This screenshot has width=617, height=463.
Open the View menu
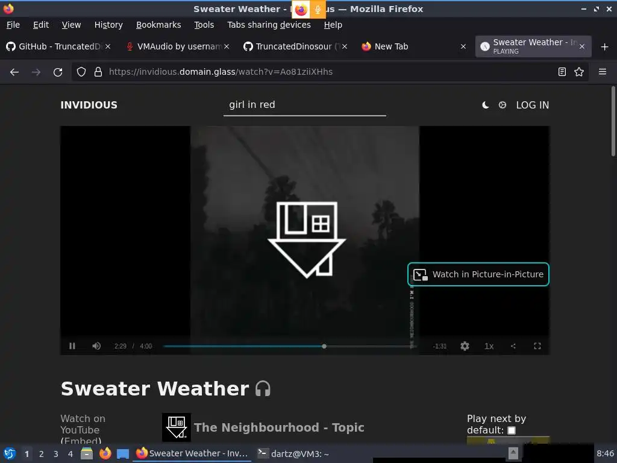[x=71, y=25]
